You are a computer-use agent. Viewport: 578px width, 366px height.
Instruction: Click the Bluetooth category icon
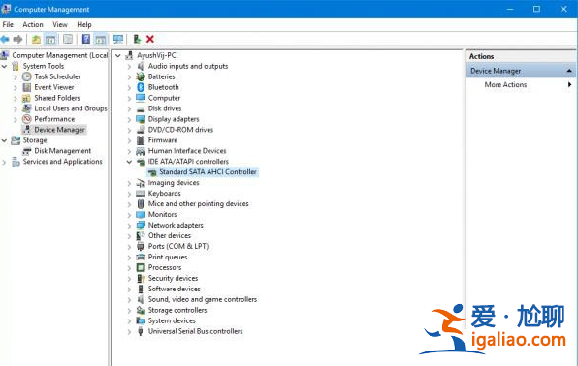[x=141, y=87]
